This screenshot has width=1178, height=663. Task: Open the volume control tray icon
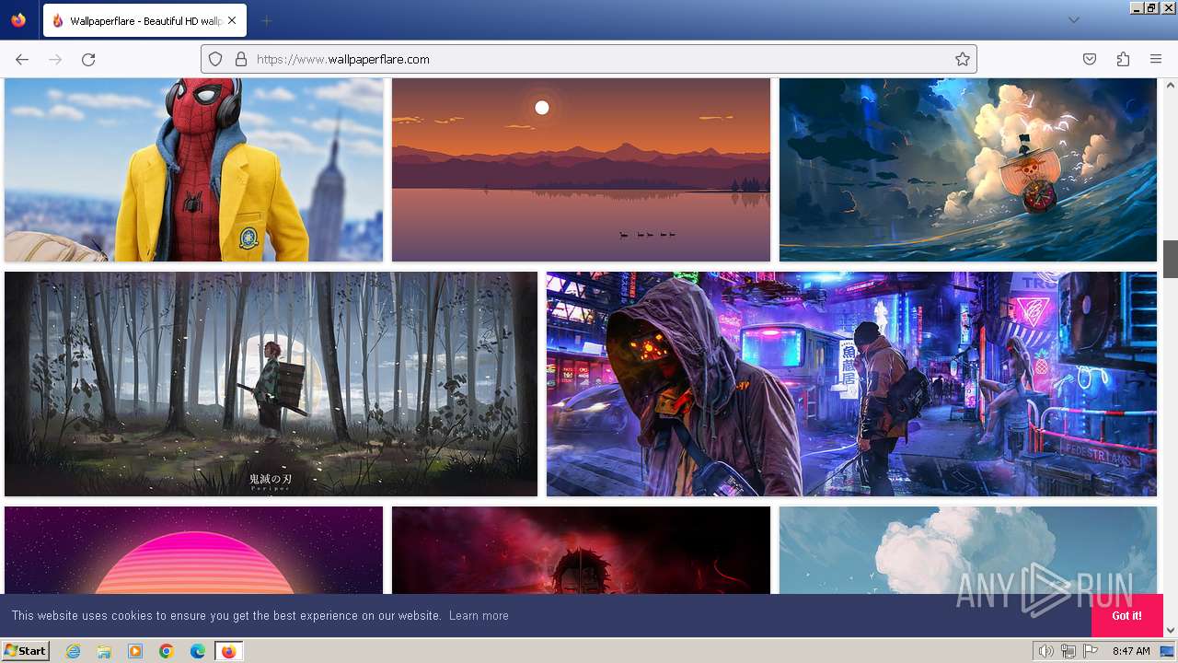(x=1046, y=651)
